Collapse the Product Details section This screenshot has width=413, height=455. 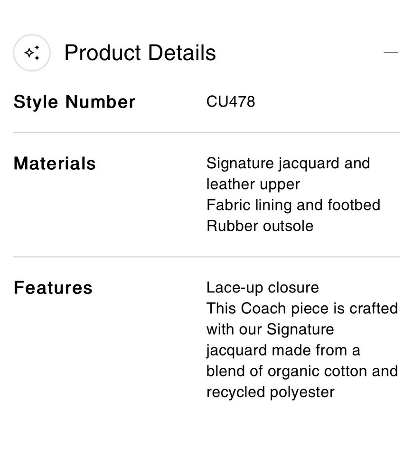click(390, 53)
